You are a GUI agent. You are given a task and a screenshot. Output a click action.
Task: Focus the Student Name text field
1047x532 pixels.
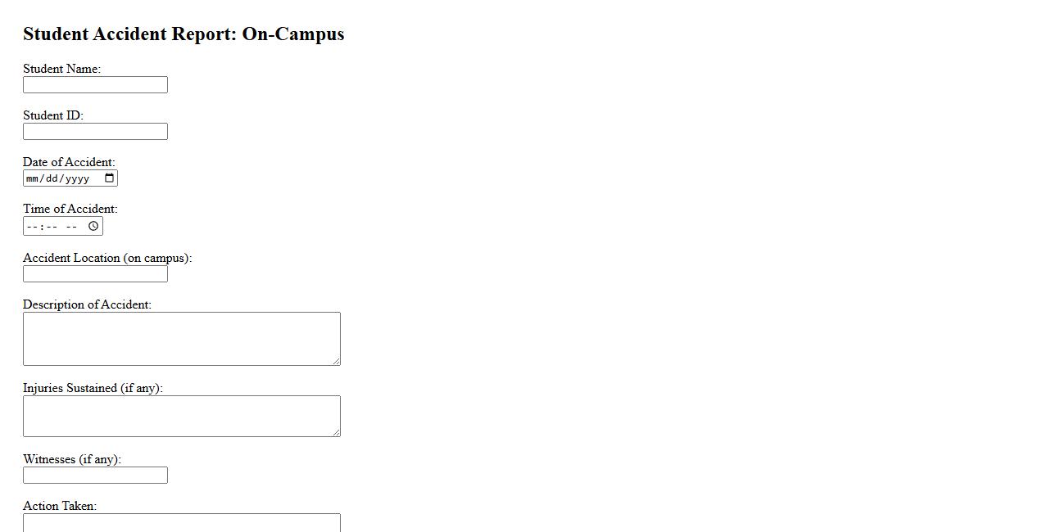click(95, 85)
